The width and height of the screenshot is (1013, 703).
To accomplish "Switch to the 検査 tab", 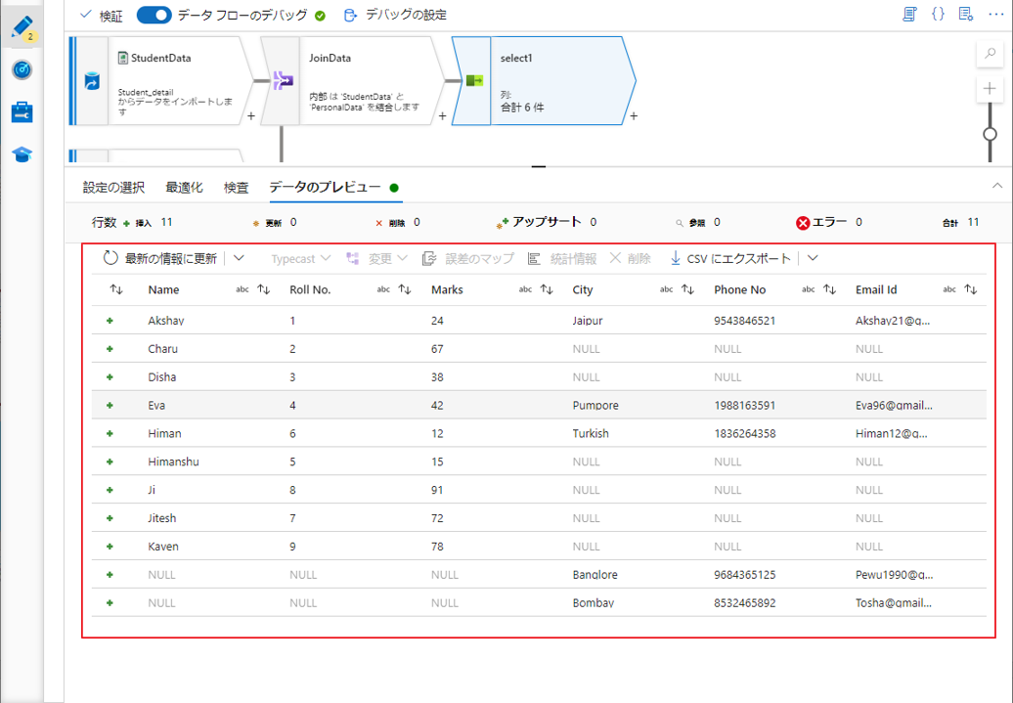I will [236, 187].
